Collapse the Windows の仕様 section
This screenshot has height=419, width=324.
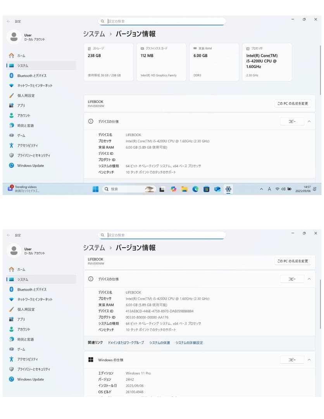click(309, 360)
